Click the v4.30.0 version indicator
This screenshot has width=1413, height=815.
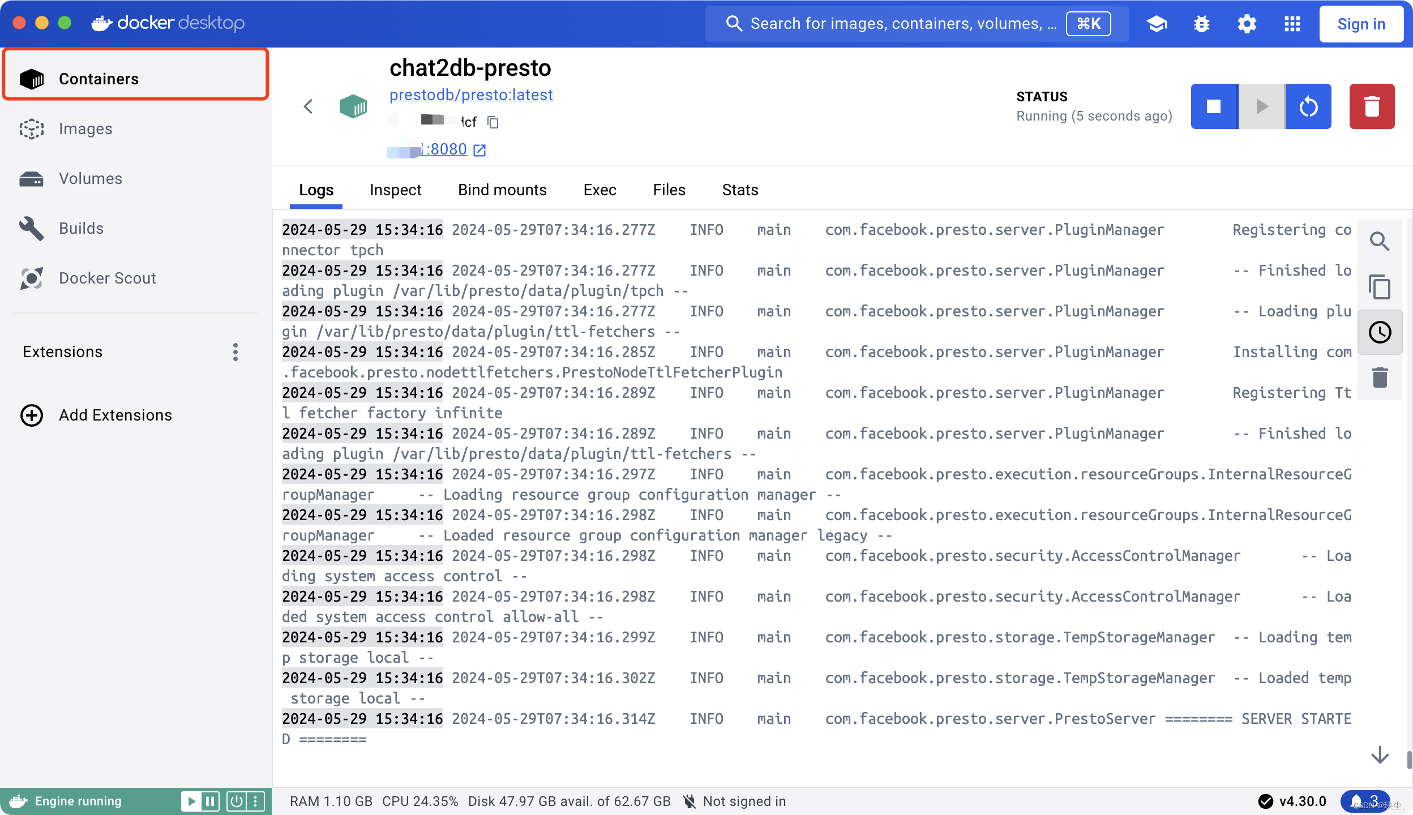tap(1292, 801)
